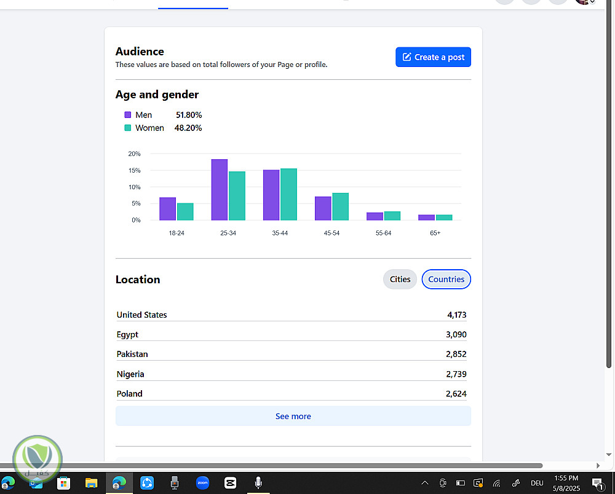Click the vertical scrollbar thumb
This screenshot has height=494, width=615.
tap(609, 184)
